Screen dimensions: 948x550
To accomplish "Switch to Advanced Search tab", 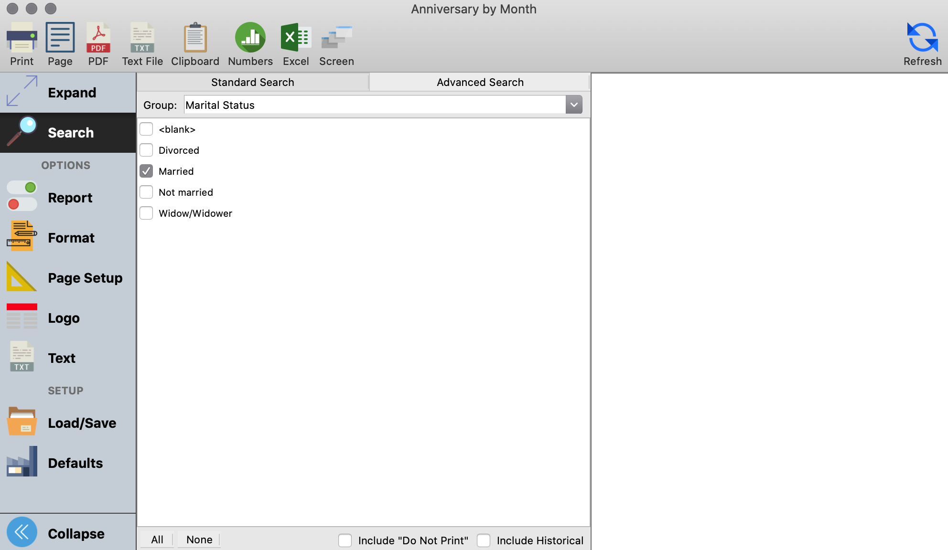I will coord(480,82).
